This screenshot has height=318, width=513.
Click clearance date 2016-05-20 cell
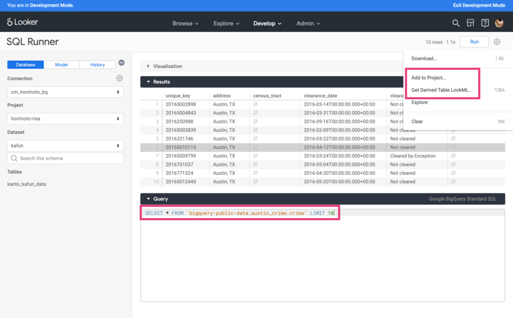pos(339,182)
